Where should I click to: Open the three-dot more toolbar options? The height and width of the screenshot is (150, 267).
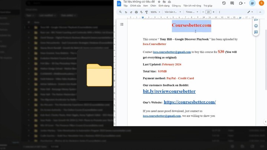(219, 12)
